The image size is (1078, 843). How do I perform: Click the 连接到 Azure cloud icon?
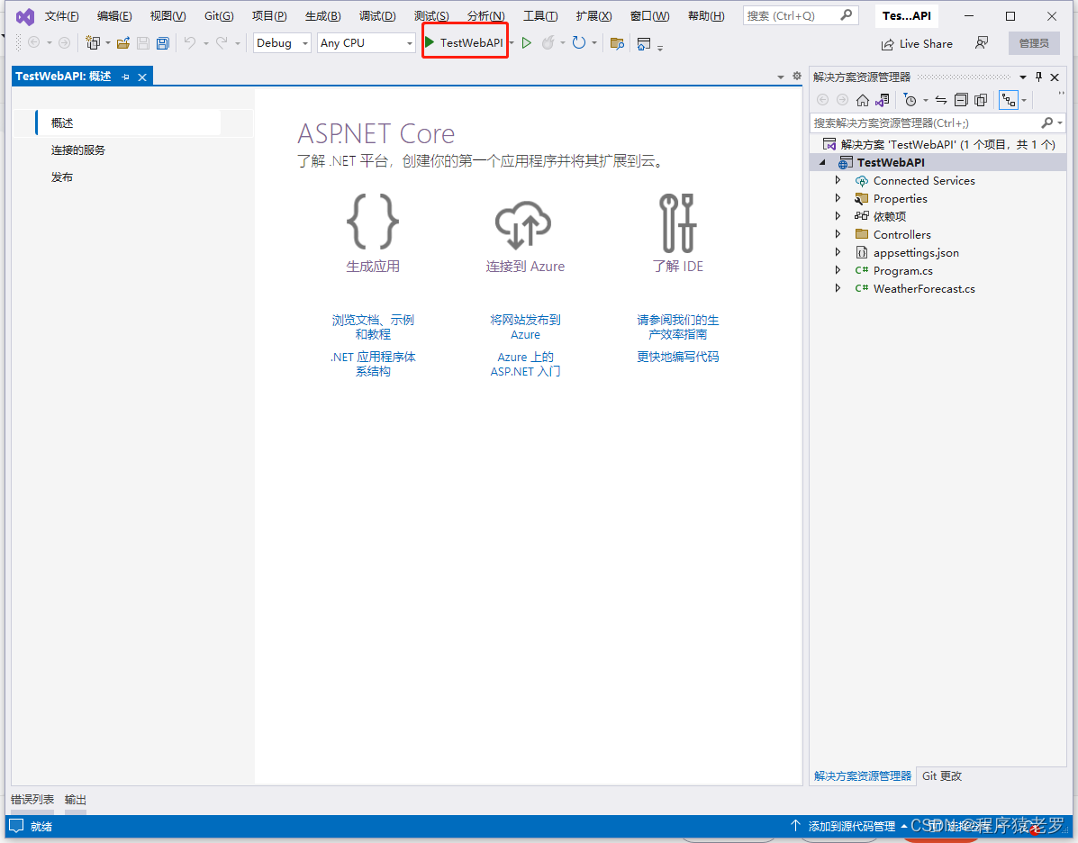pos(523,225)
